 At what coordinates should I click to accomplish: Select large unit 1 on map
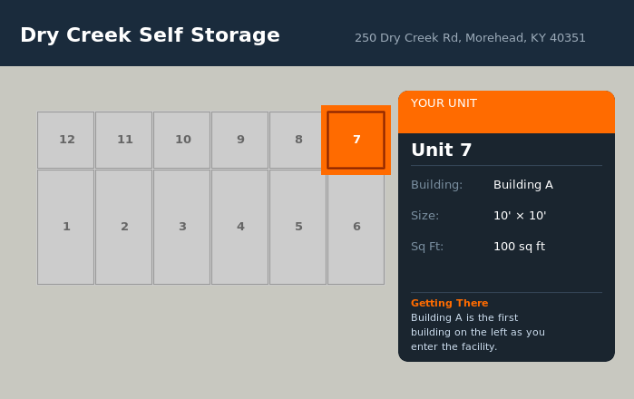[x=66, y=227]
